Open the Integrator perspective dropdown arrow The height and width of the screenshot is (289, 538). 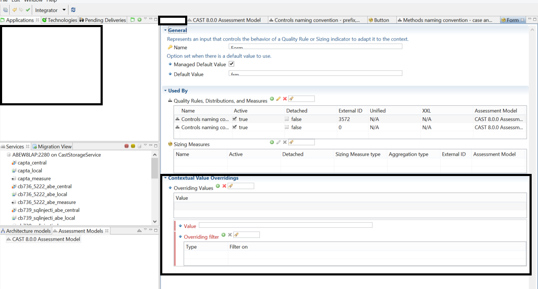(64, 10)
